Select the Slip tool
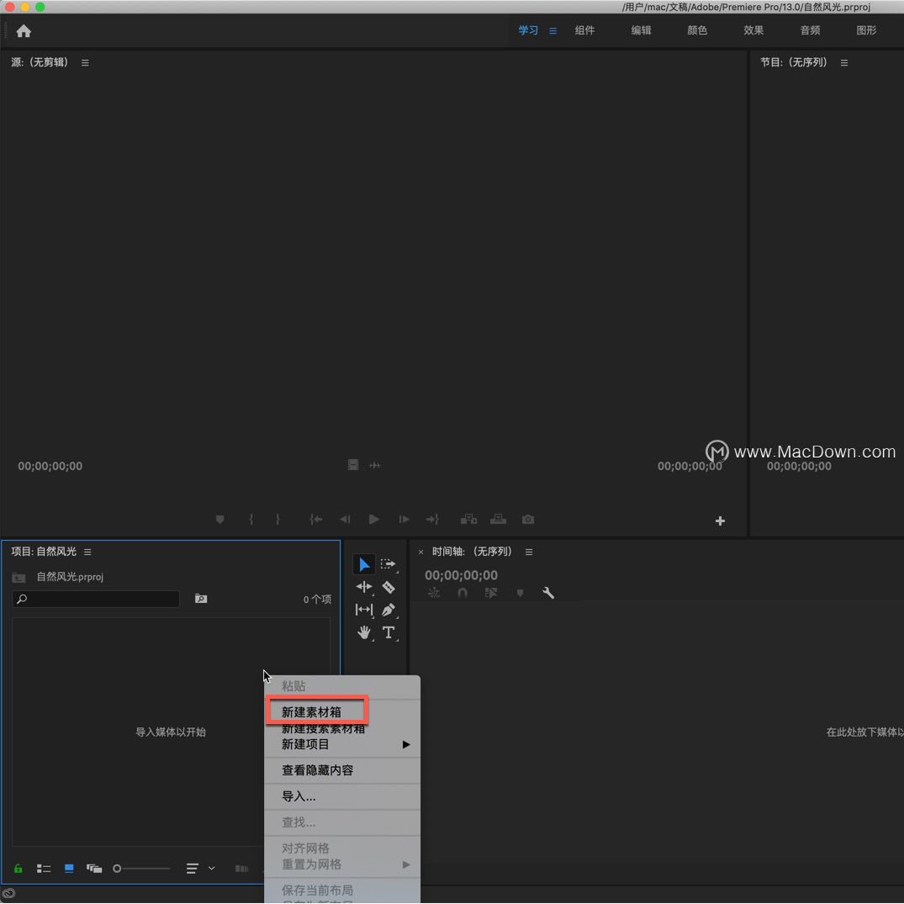 tap(364, 610)
